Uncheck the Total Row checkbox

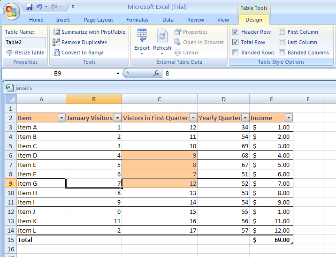tap(235, 42)
